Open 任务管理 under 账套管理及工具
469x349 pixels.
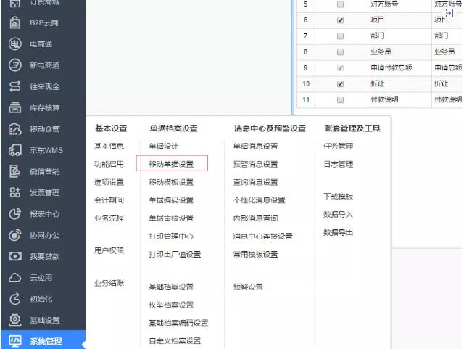[339, 146]
